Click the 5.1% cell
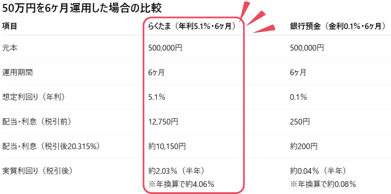391x194 pixels. pyautogui.click(x=156, y=97)
